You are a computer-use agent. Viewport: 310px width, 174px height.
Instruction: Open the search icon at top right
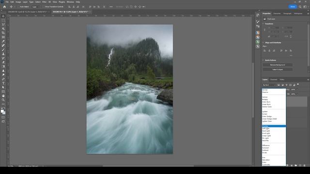point(300,7)
